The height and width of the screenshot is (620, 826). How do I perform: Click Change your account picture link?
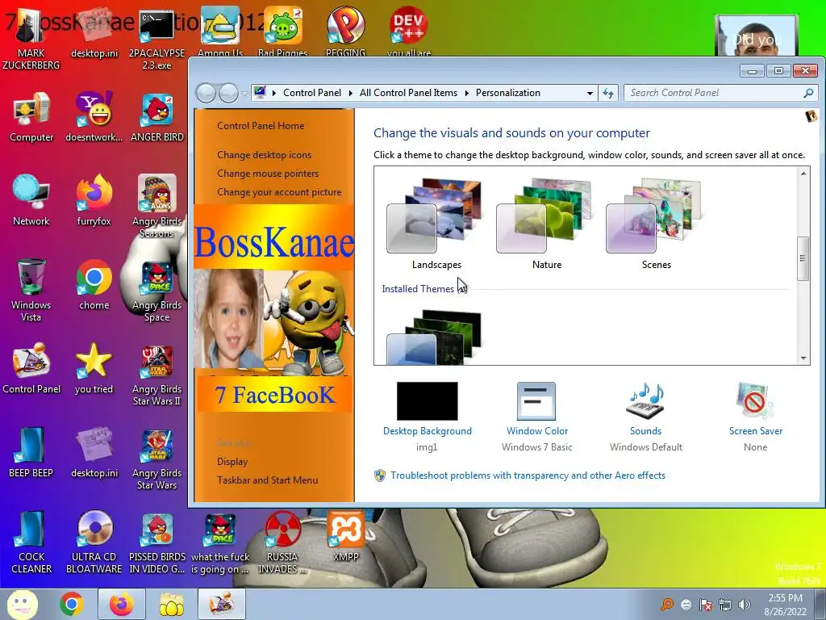[x=279, y=192]
